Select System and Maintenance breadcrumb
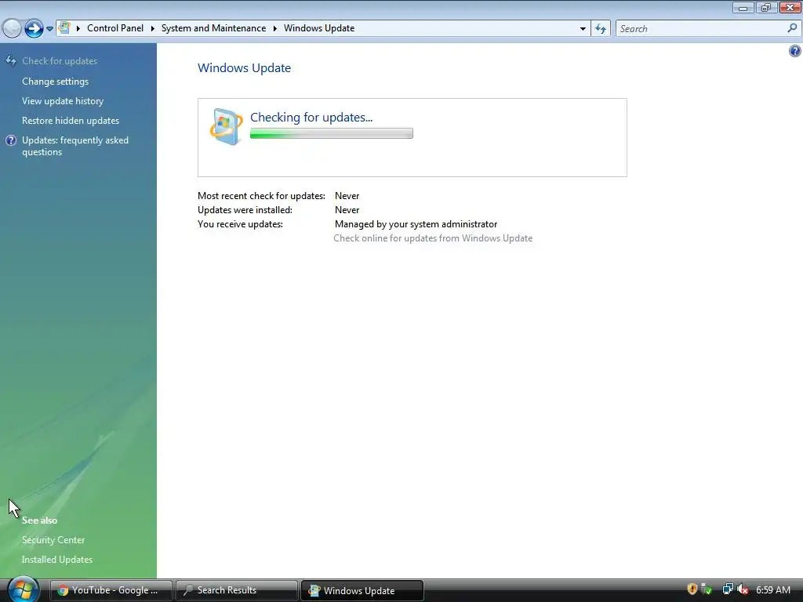803x602 pixels. (x=213, y=28)
